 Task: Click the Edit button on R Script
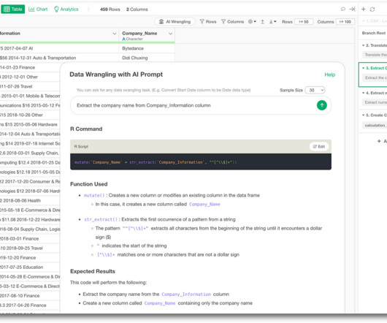tap(319, 146)
